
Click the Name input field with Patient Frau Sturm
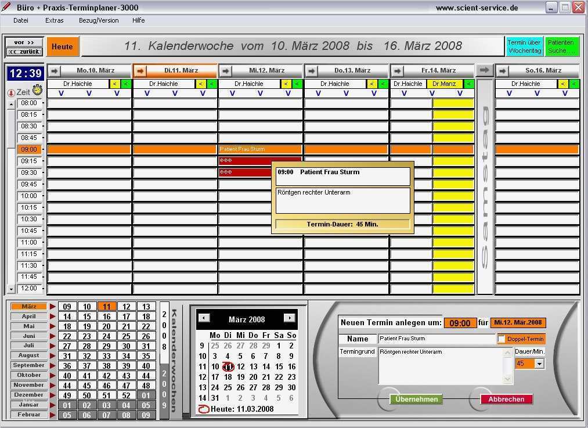click(x=437, y=339)
